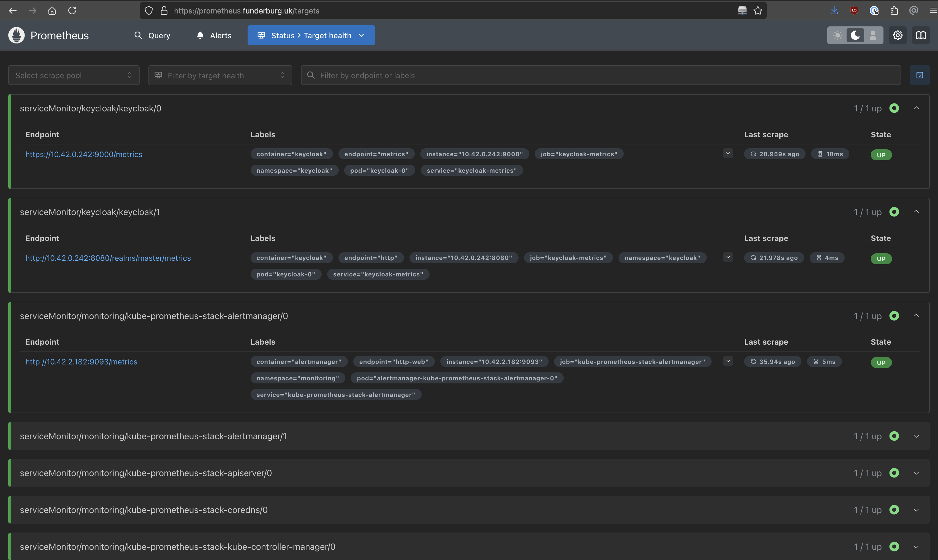Click the Prometheus flame logo

pyautogui.click(x=17, y=35)
